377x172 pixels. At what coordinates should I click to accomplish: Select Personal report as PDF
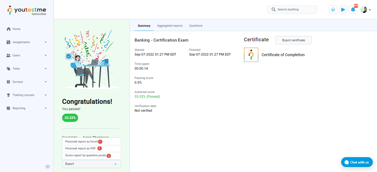pyautogui.click(x=81, y=148)
